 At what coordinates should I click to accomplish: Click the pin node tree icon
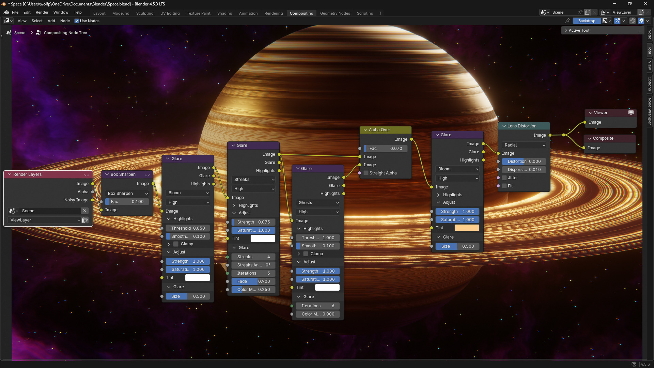[x=567, y=21]
